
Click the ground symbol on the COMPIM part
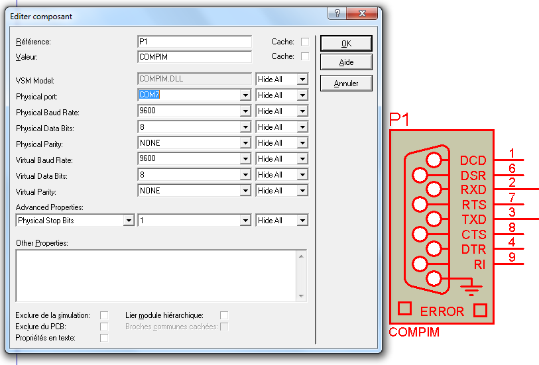471,287
